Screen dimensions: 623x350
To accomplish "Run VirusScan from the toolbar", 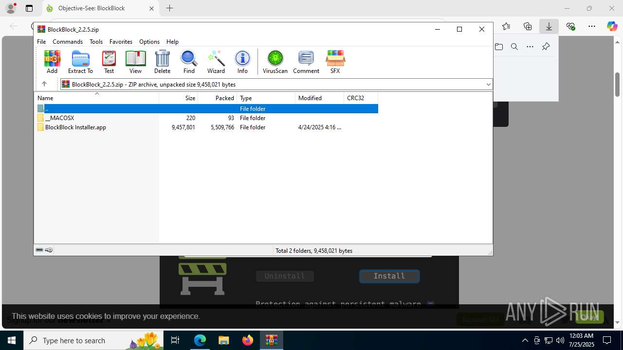I will pyautogui.click(x=275, y=62).
